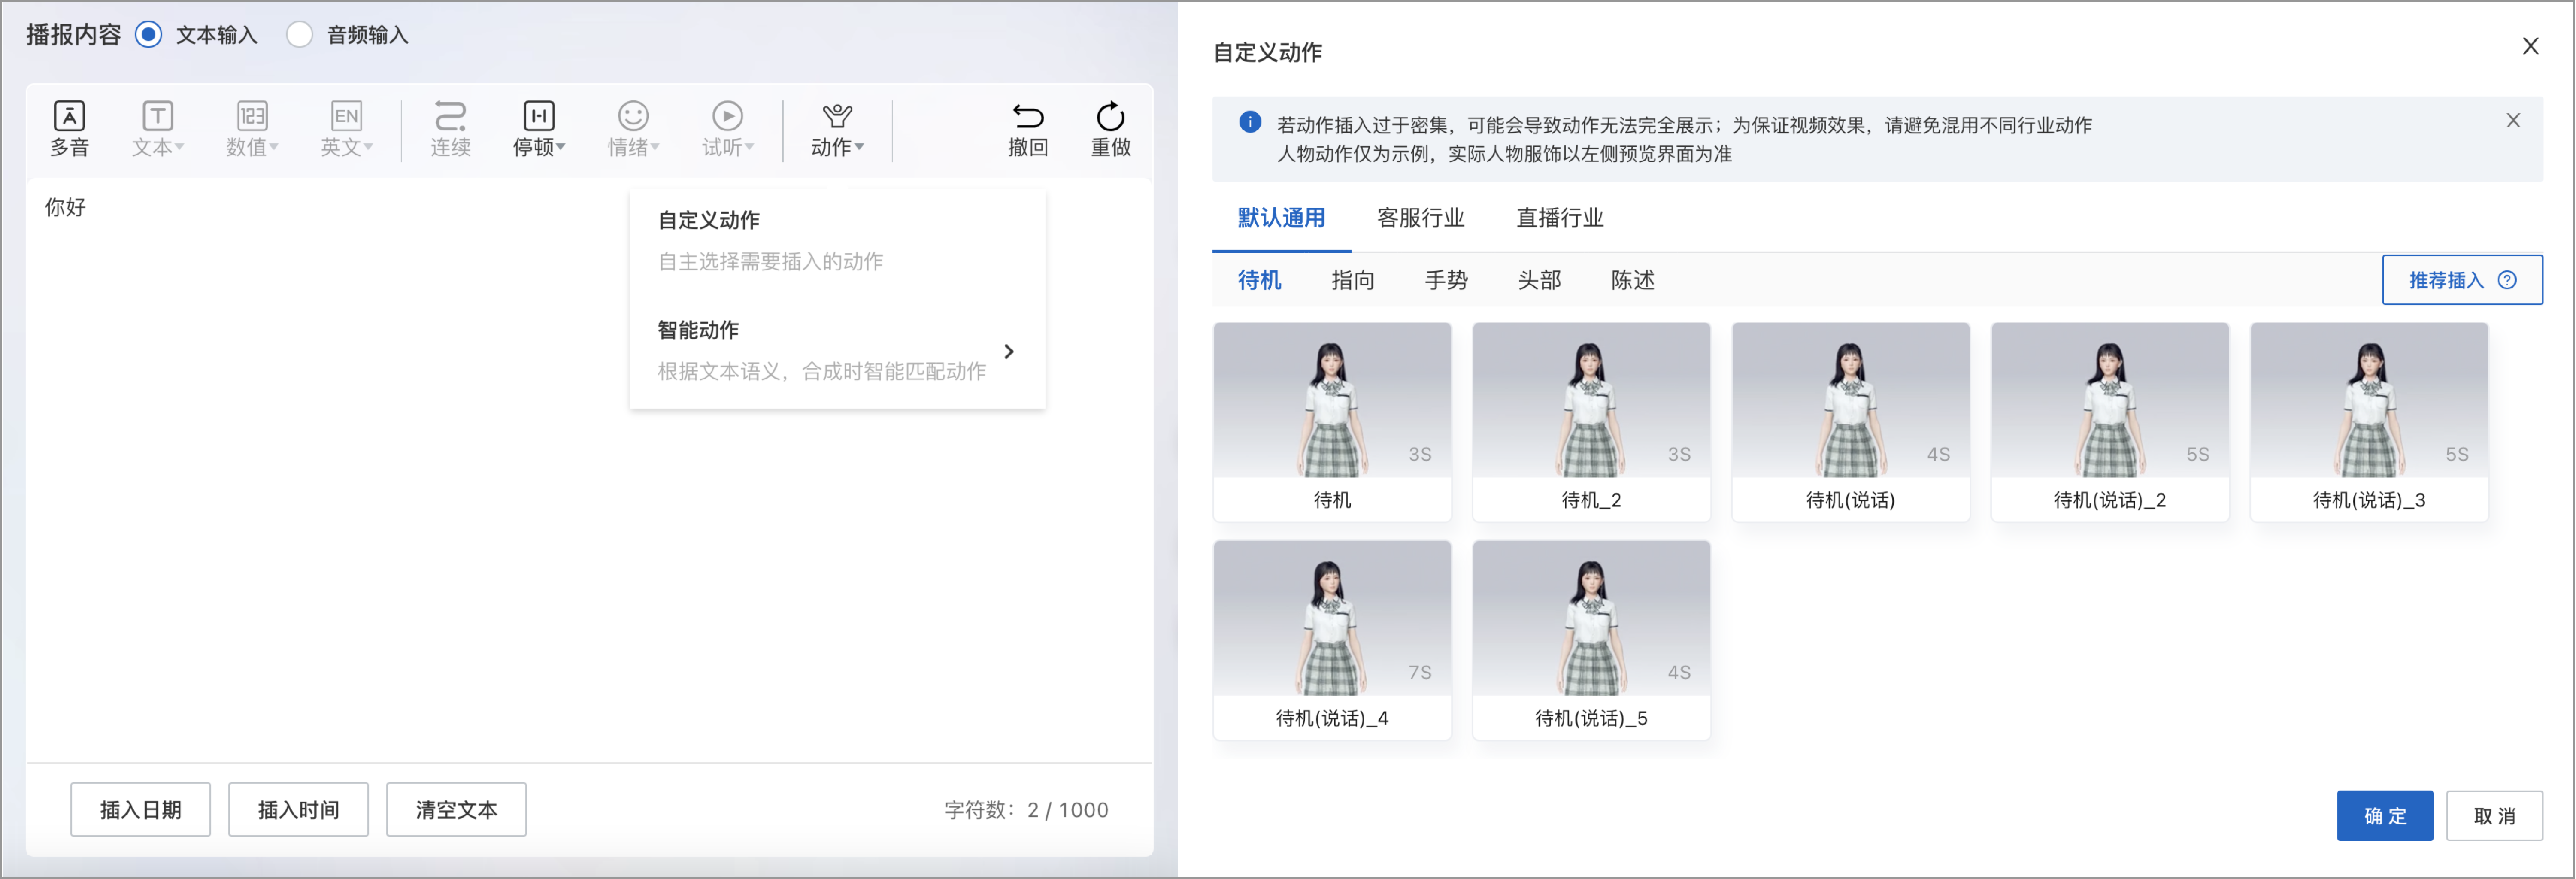
Task: Click the 自定义动作 dialog title
Action: coord(1267,52)
